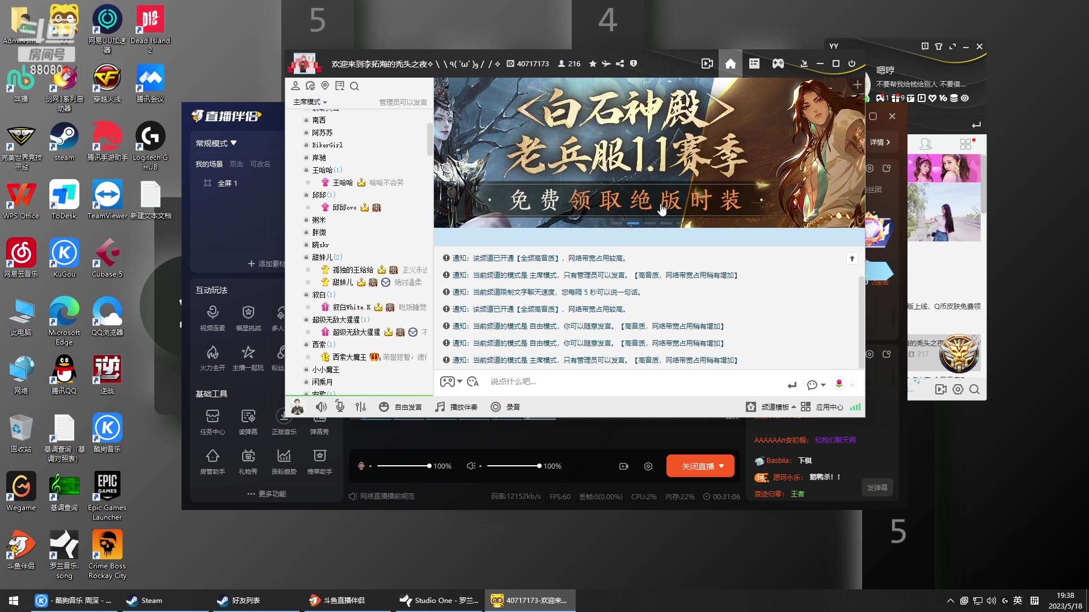
Task: Expand the 频道模板 channel template menu
Action: coord(775,407)
